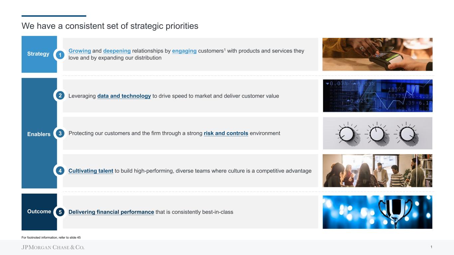
Task: Open the 'Cultivating talent' link
Action: [91, 171]
